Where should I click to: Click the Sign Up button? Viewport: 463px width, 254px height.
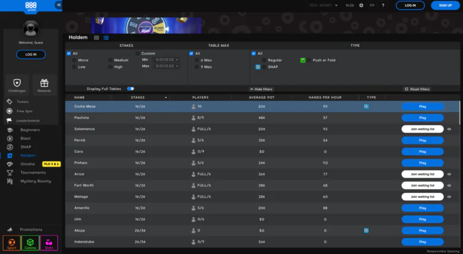445,5
